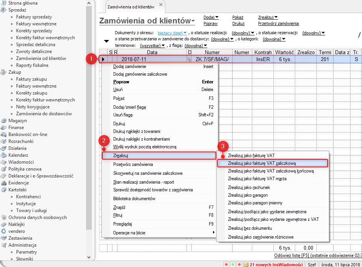Viewport: 362px width, 267px height.
Task: Open the Naklejki module icon
Action: (4, 224)
